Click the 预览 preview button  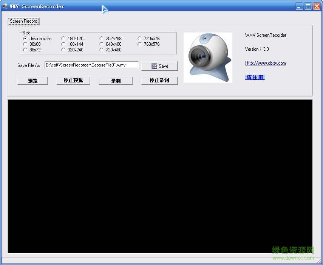[x=32, y=81]
